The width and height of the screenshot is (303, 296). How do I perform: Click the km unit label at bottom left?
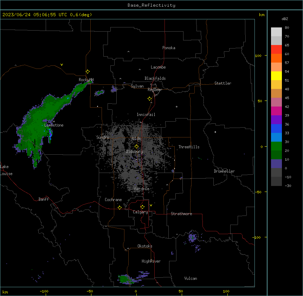click(5, 292)
